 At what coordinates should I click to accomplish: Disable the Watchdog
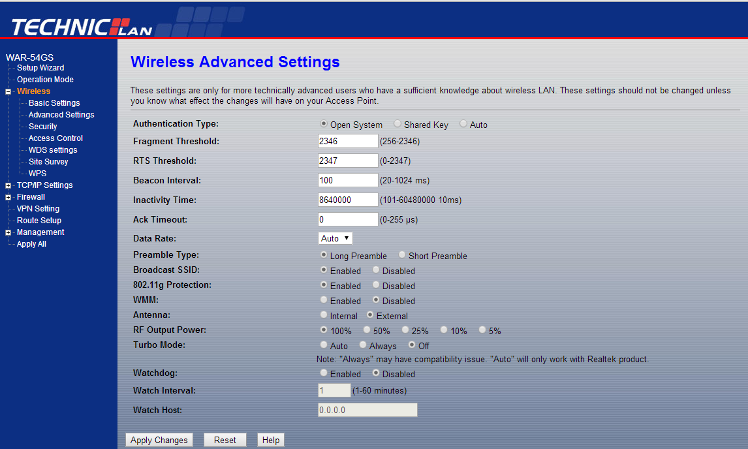(x=376, y=373)
